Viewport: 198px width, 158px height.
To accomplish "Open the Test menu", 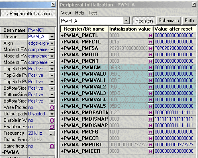I will click(93, 13).
